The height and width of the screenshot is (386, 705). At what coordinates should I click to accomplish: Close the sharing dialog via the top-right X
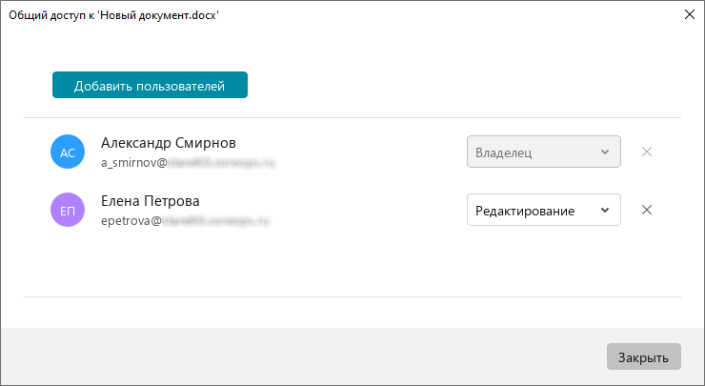click(x=689, y=14)
